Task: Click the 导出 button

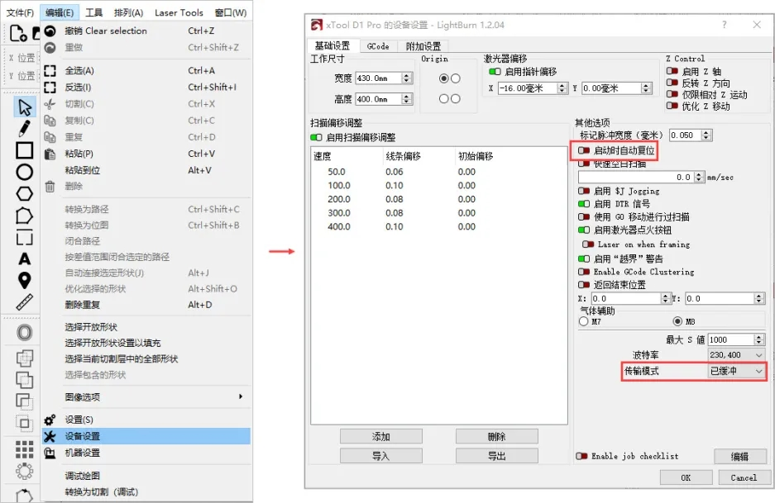Action: click(497, 456)
